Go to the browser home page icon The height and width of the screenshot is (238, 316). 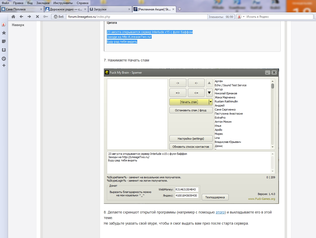[x=13, y=17]
